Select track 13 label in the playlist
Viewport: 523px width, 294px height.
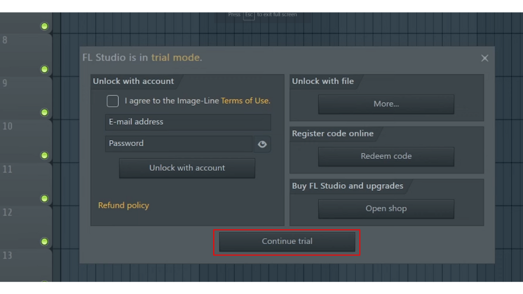7,256
